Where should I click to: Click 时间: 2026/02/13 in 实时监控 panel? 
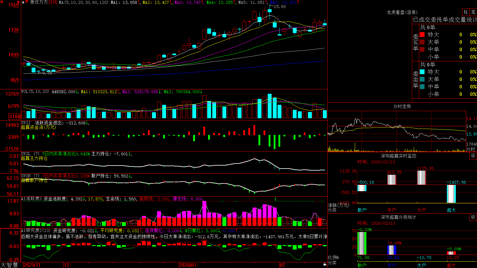pos(376,162)
